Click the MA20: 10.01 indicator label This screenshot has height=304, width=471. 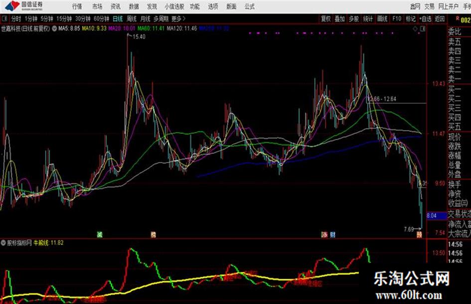pyautogui.click(x=122, y=28)
